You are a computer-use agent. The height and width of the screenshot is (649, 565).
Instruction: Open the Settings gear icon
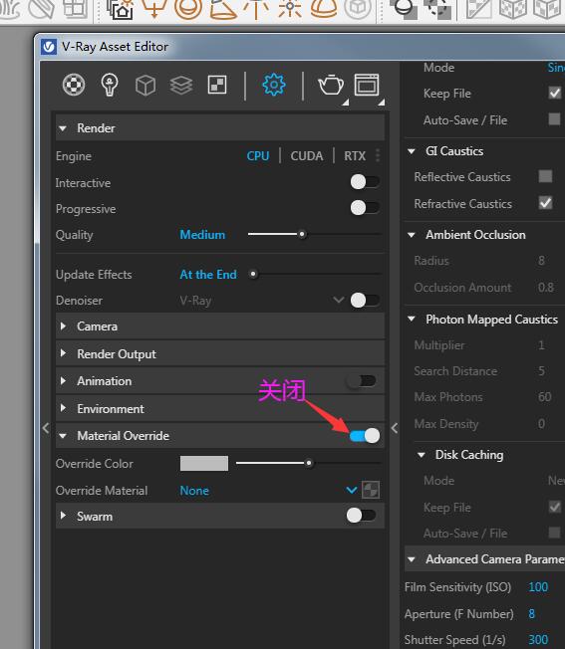[x=274, y=85]
